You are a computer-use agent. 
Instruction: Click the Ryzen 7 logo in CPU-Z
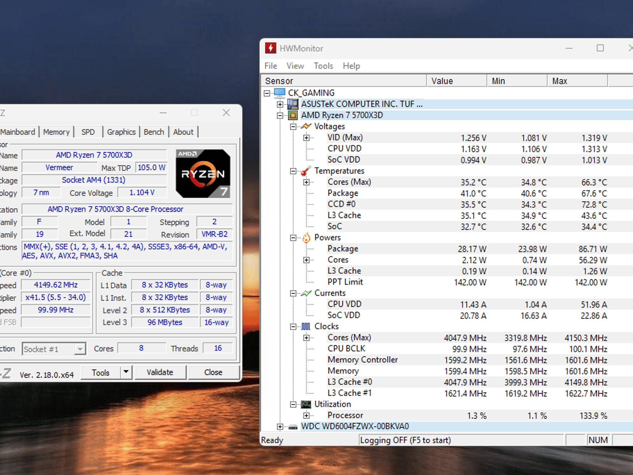click(203, 174)
